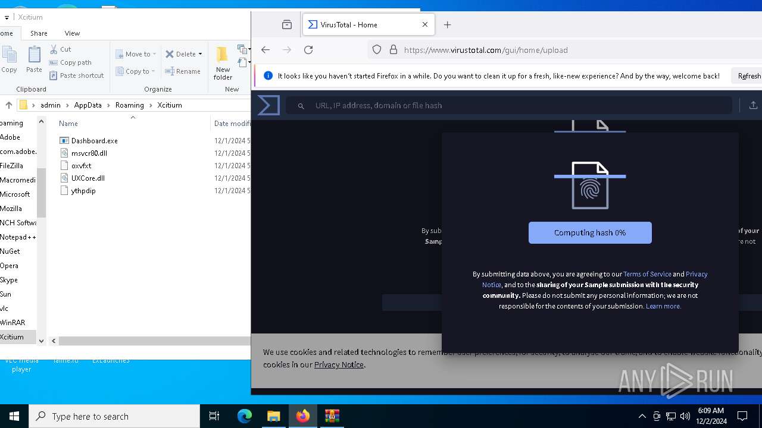Click the Cut icon in Explorer ribbon
The width and height of the screenshot is (762, 428).
(x=54, y=49)
